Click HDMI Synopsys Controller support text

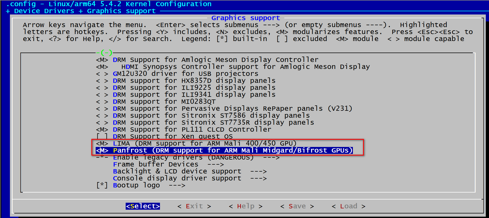[x=246, y=67]
